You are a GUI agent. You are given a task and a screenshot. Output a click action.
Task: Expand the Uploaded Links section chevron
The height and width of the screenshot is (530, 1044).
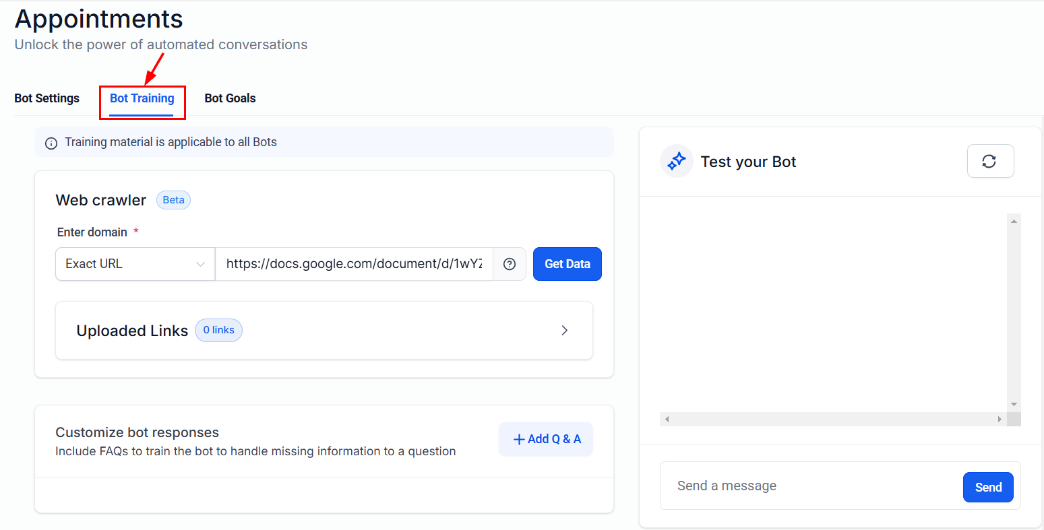(565, 331)
